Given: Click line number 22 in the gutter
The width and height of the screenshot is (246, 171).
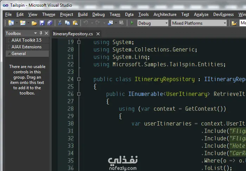Looking at the screenshot, I should tap(70, 65).
